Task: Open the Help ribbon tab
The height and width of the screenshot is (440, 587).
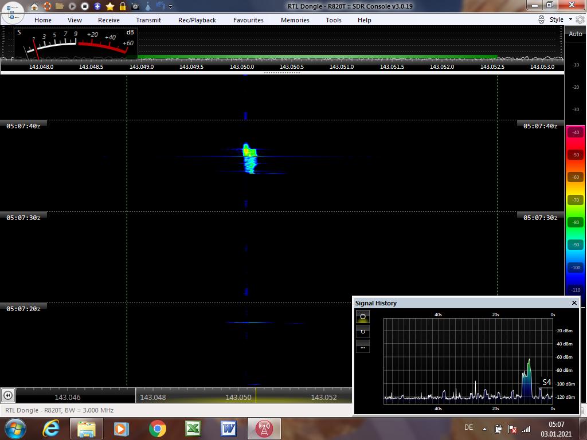Action: [x=364, y=20]
